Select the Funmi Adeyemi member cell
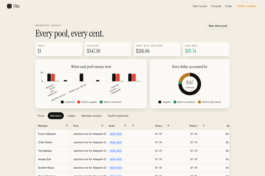The height and width of the screenshot is (176, 265). (53, 134)
